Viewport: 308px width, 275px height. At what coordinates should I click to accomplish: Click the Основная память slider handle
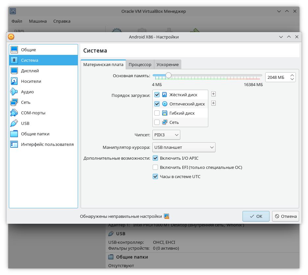point(168,75)
